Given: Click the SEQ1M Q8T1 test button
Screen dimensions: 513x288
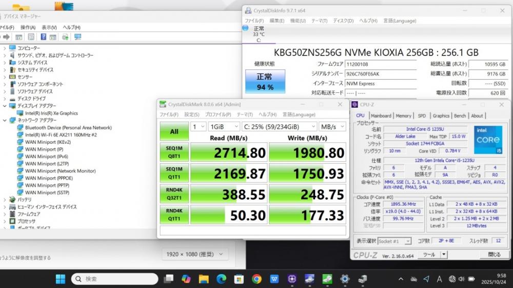Looking at the screenshot, I should pos(174,152).
